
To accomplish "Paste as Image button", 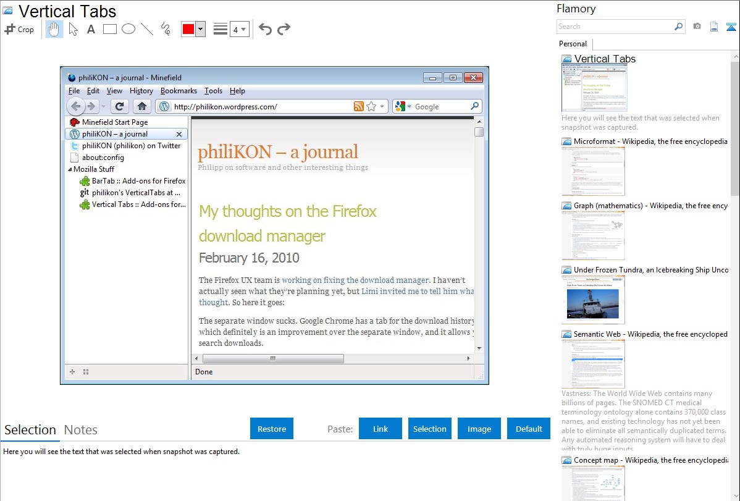I will (479, 429).
